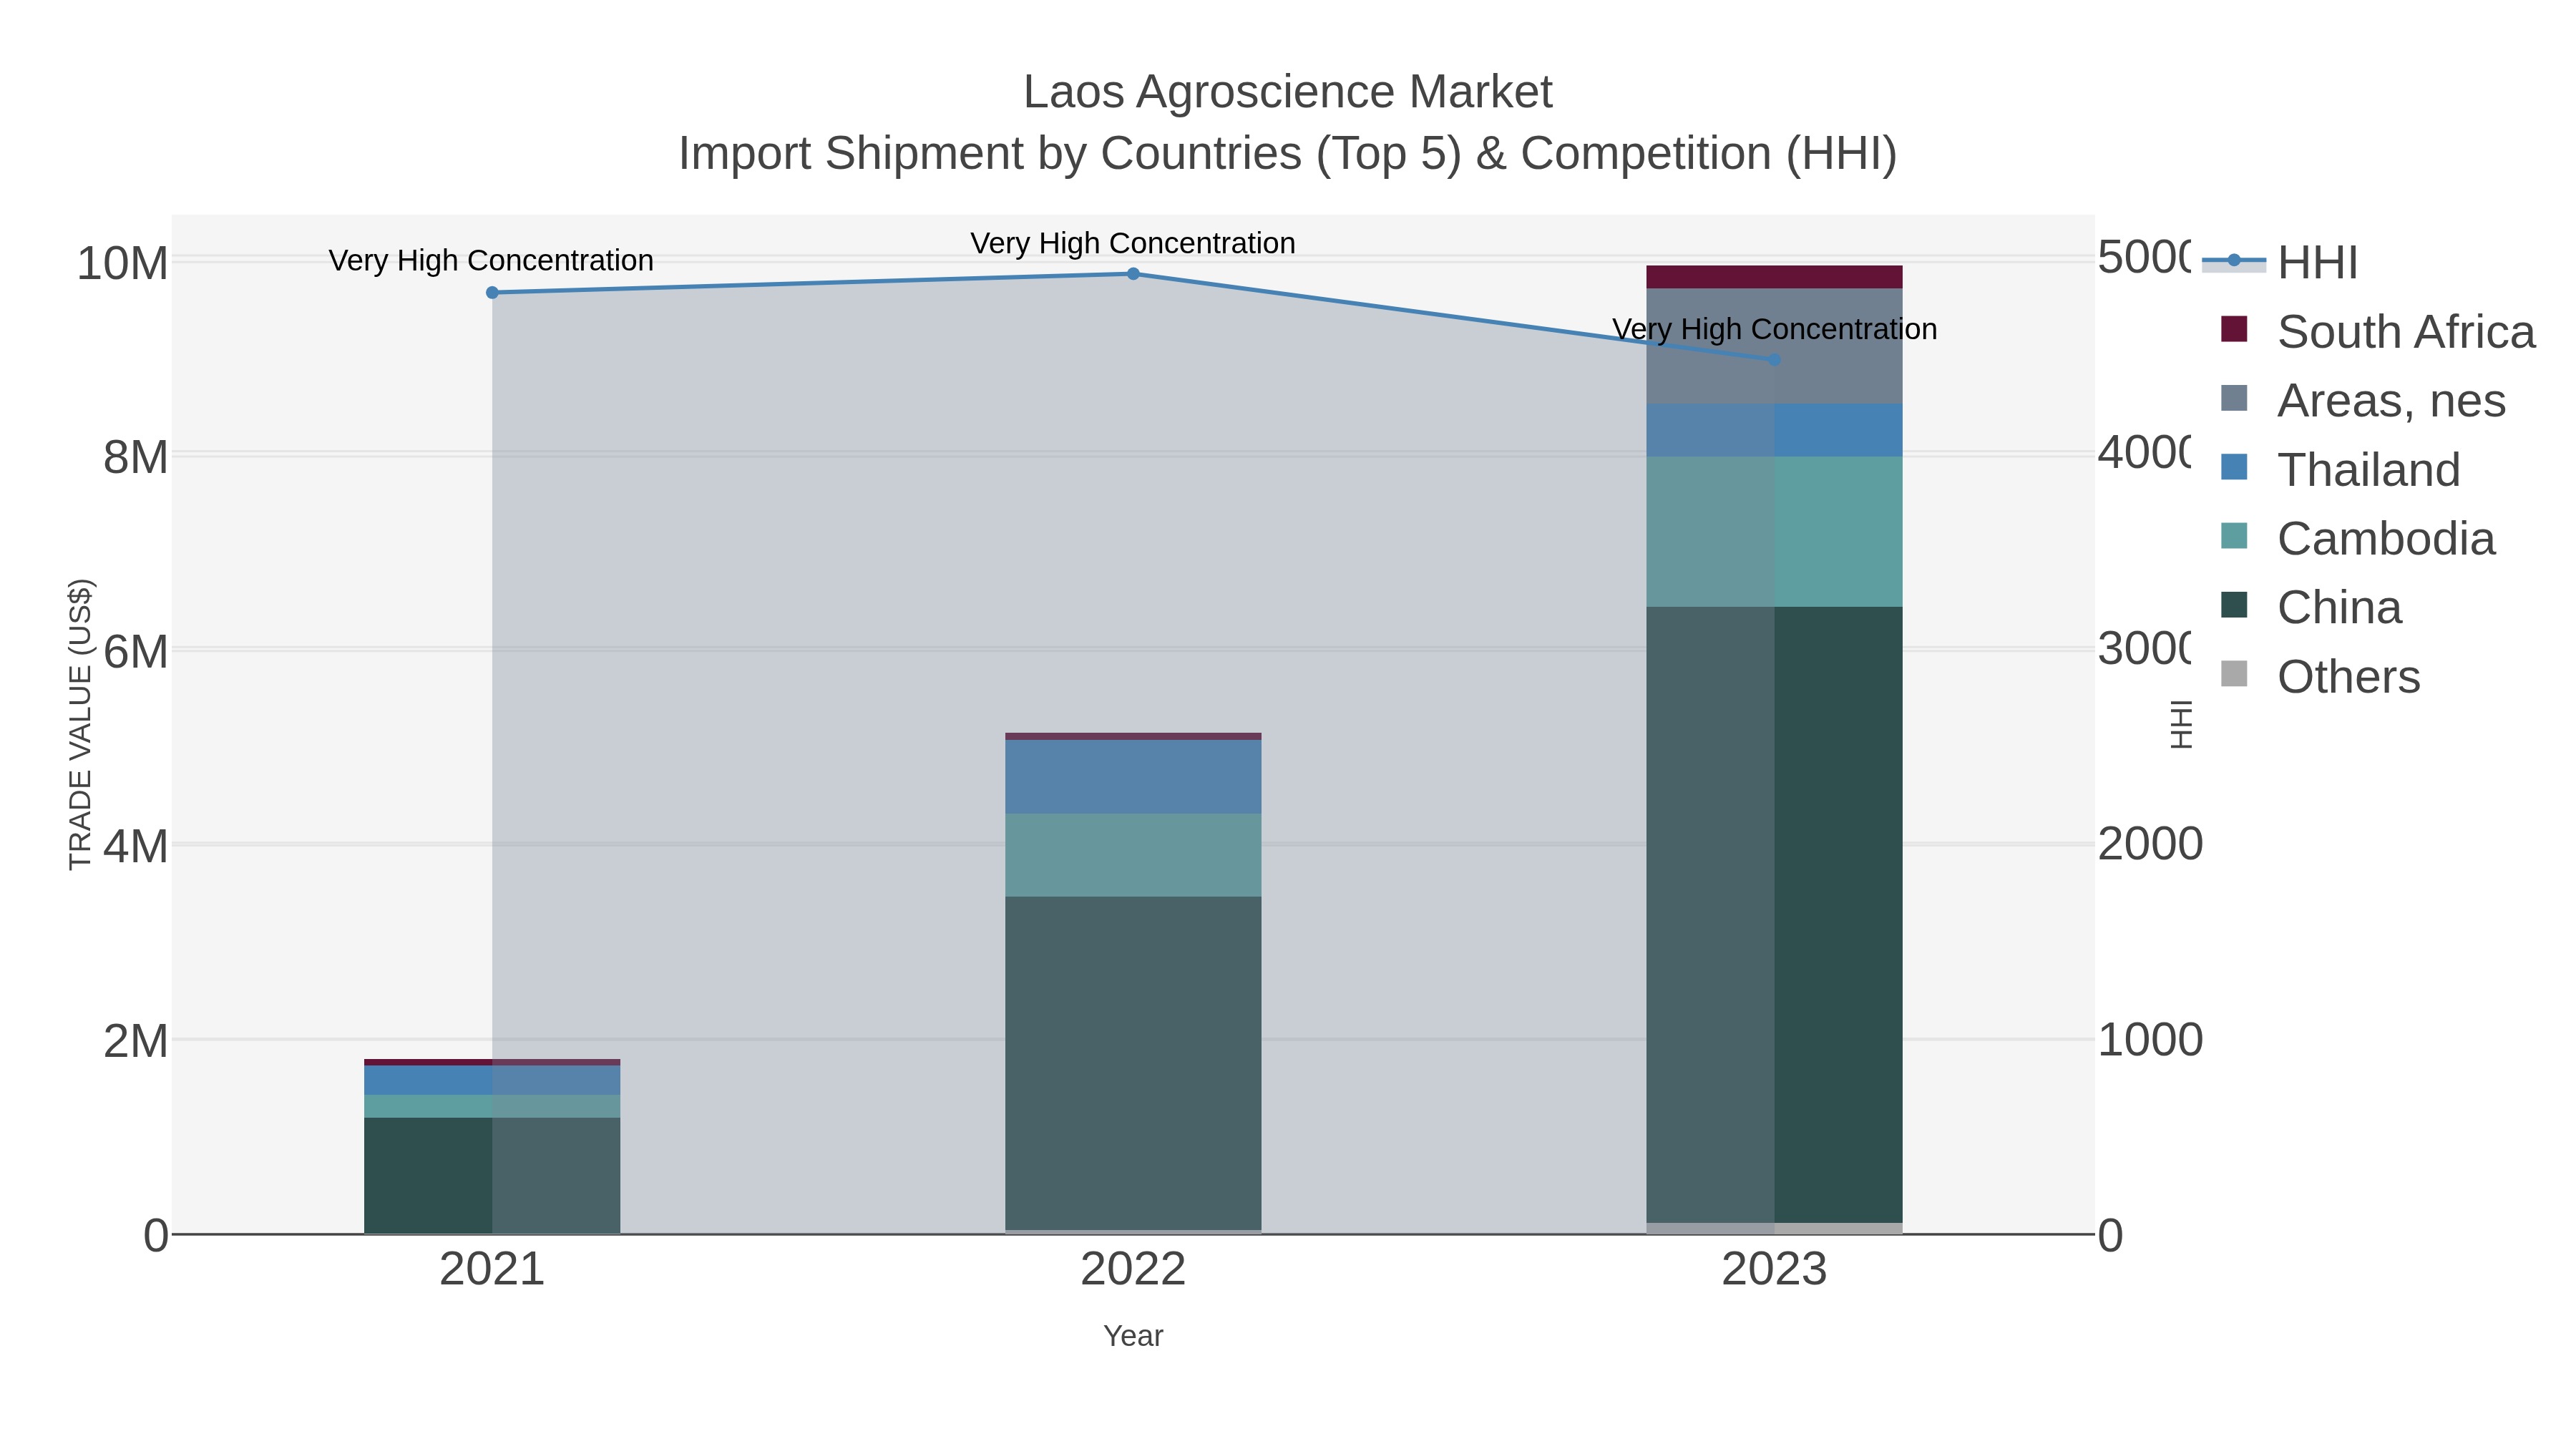
Task: Click the 2023 South Africa bar segment
Action: point(1774,277)
